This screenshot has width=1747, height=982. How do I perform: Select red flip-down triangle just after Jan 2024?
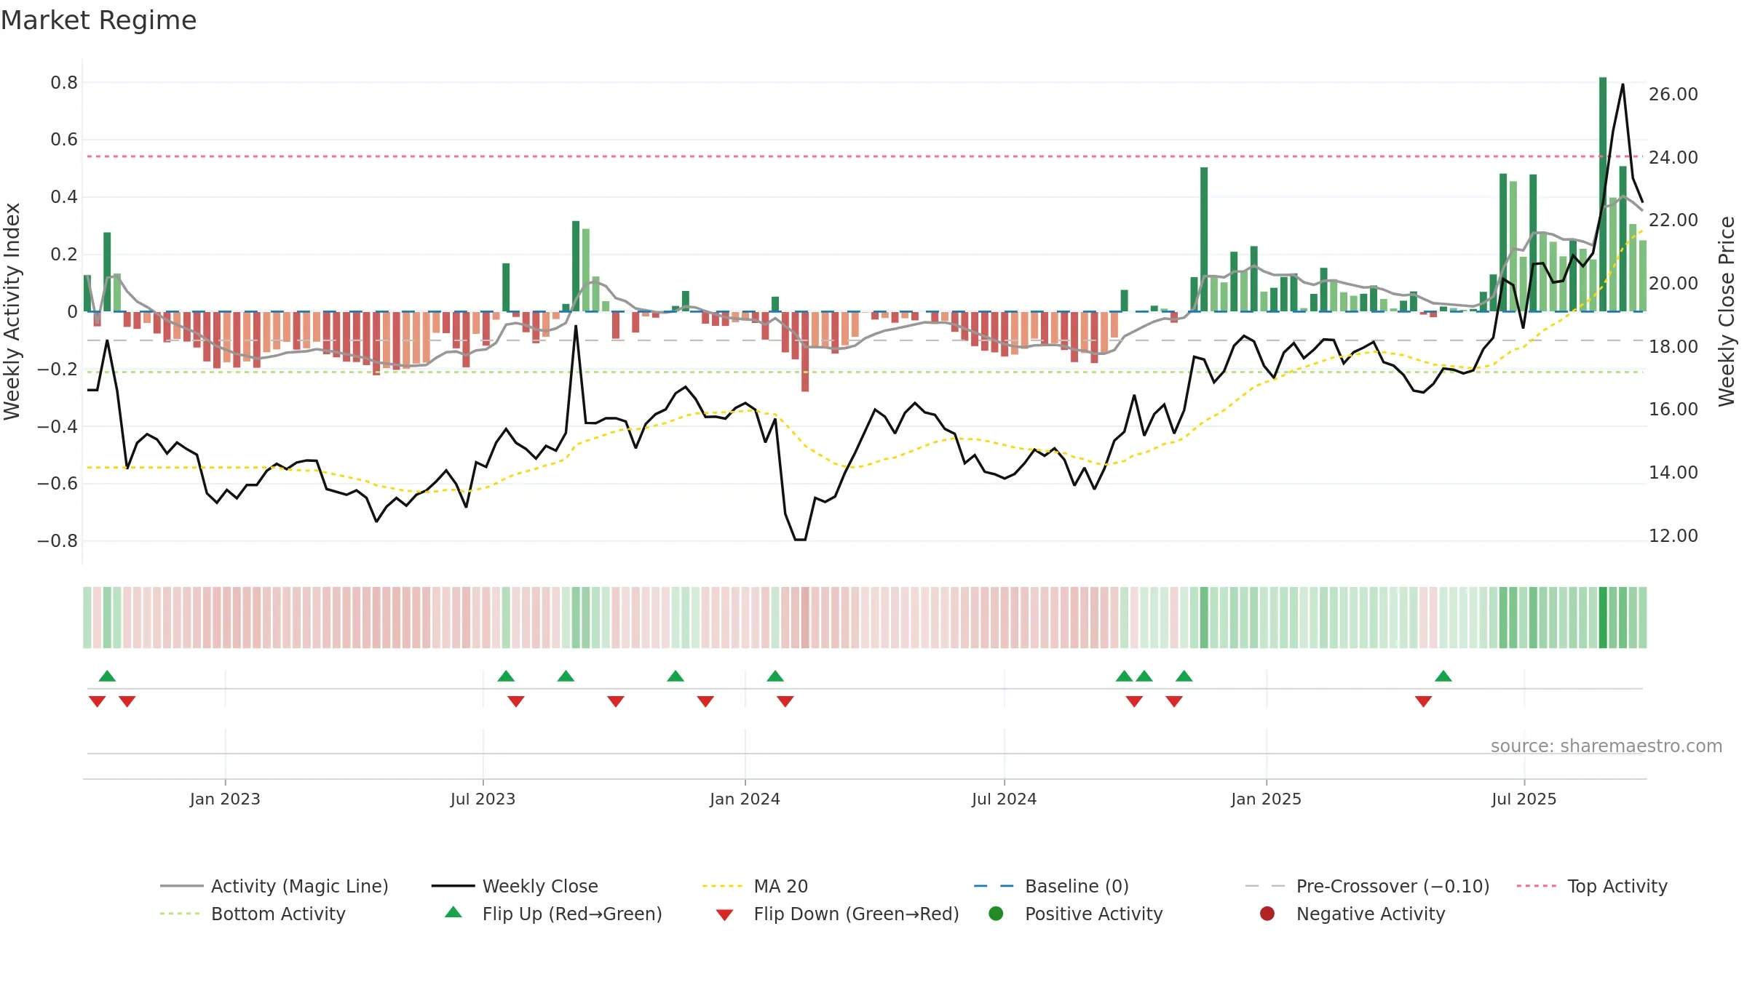[785, 701]
